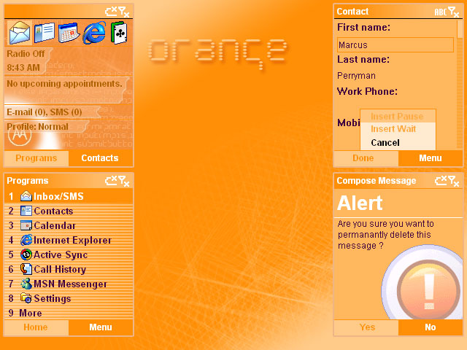Click the Work Phone label
This screenshot has height=350, width=467.
pos(367,91)
